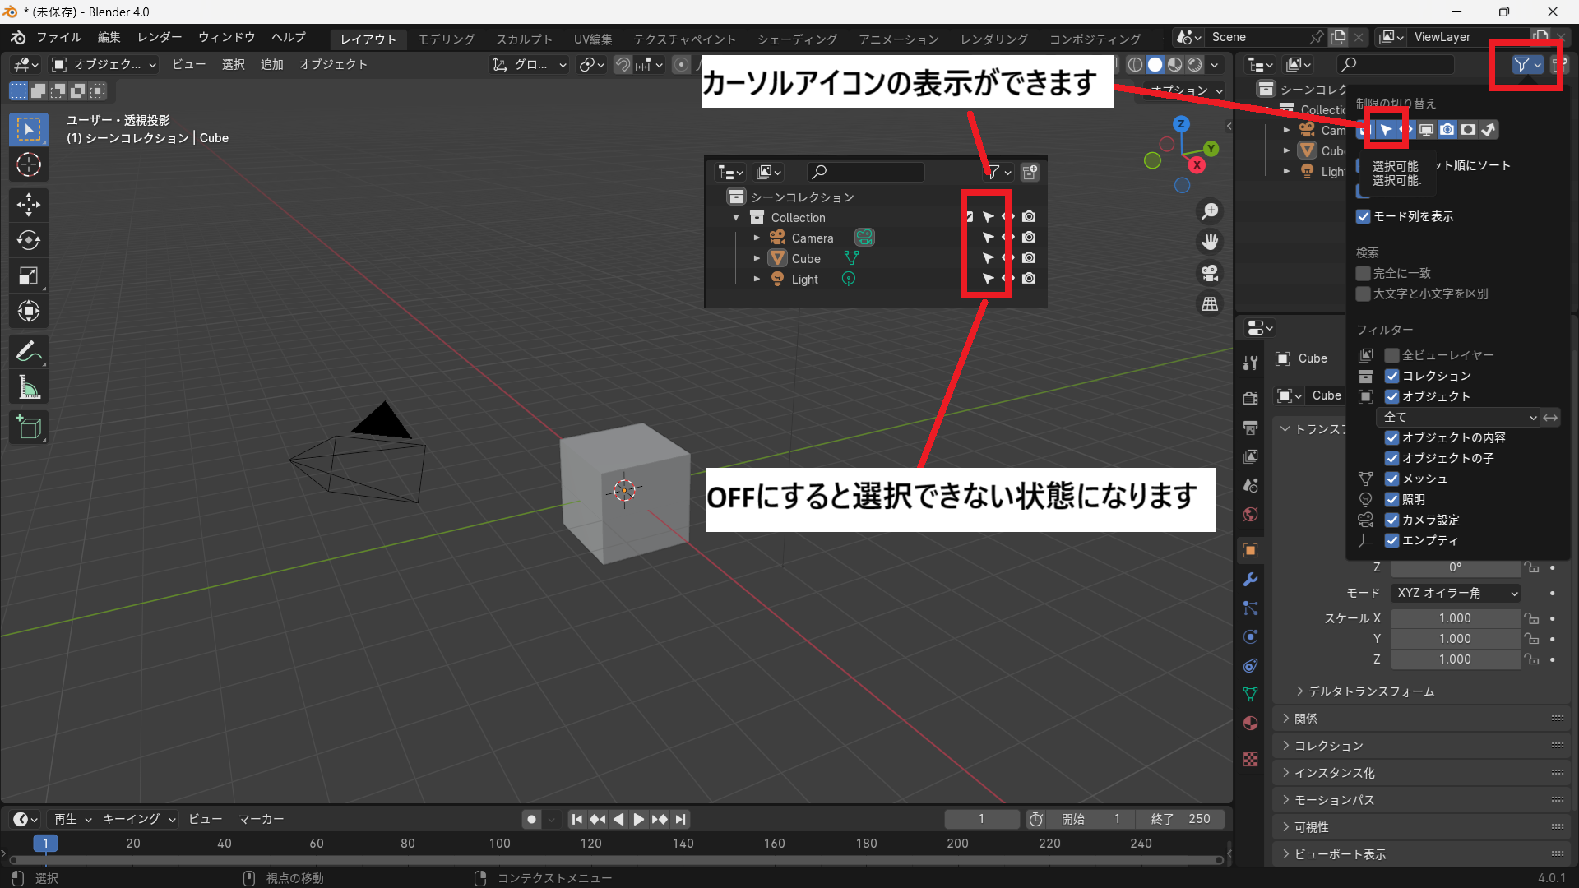
Task: Activate the Annotate pencil tool
Action: coord(29,352)
